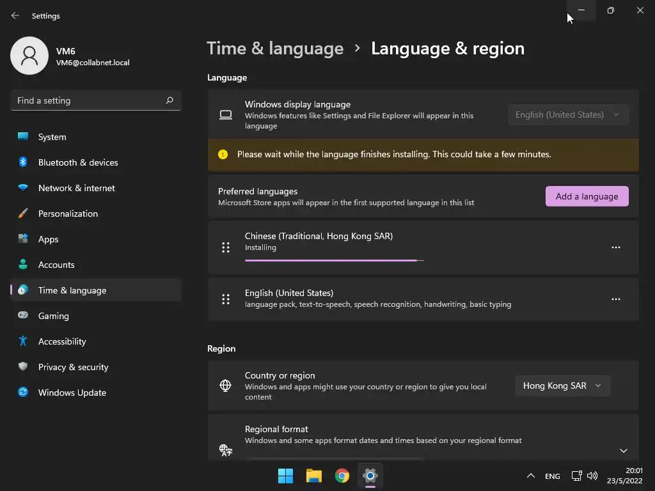Navigate to Time & language breadcrumb
The width and height of the screenshot is (655, 491).
point(275,49)
